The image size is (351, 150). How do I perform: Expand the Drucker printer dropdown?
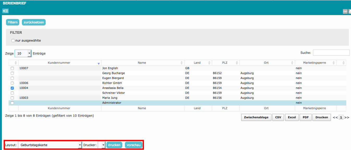coord(102,145)
